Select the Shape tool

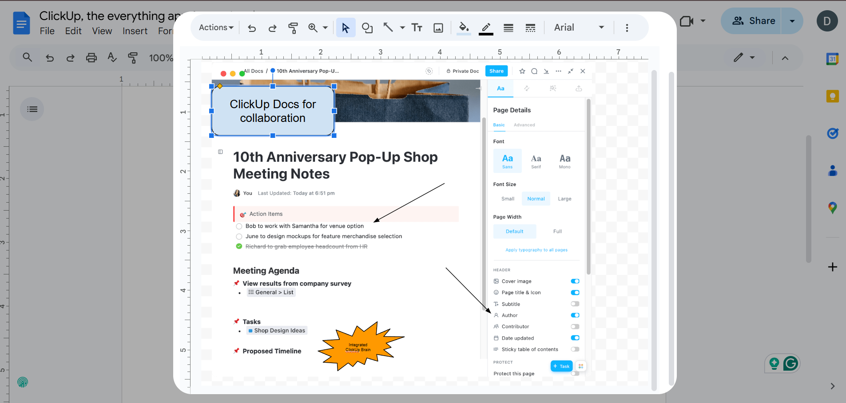(x=367, y=27)
